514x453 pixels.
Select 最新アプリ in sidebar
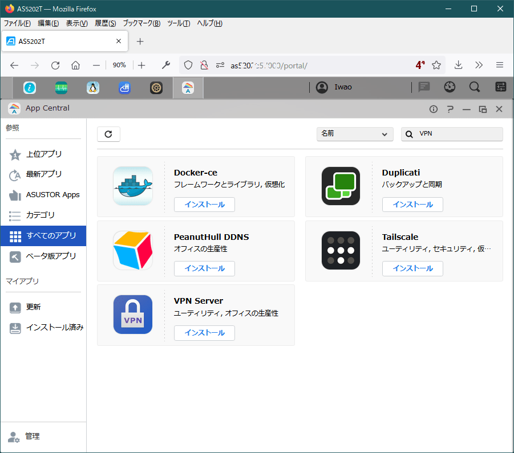pyautogui.click(x=43, y=174)
